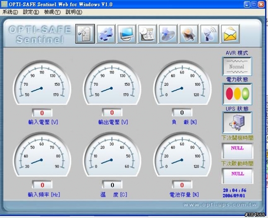Click the next shutdown time NULL field
This screenshot has height=218, width=268.
[x=237, y=151]
